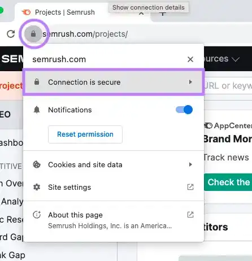
Task: Open the Connection is secure menu entry
Action: pos(114,82)
